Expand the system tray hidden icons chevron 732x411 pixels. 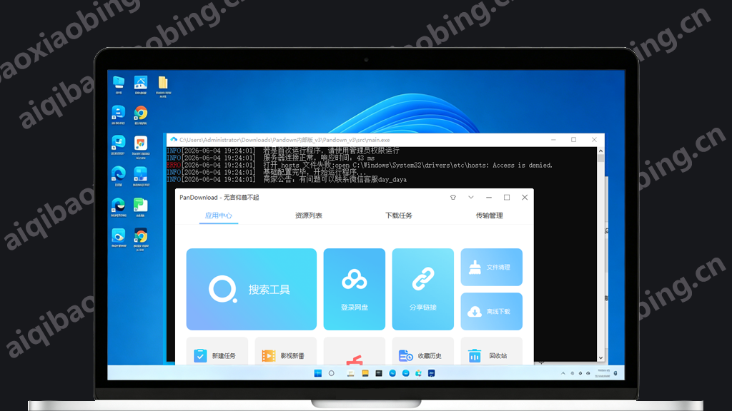[563, 373]
